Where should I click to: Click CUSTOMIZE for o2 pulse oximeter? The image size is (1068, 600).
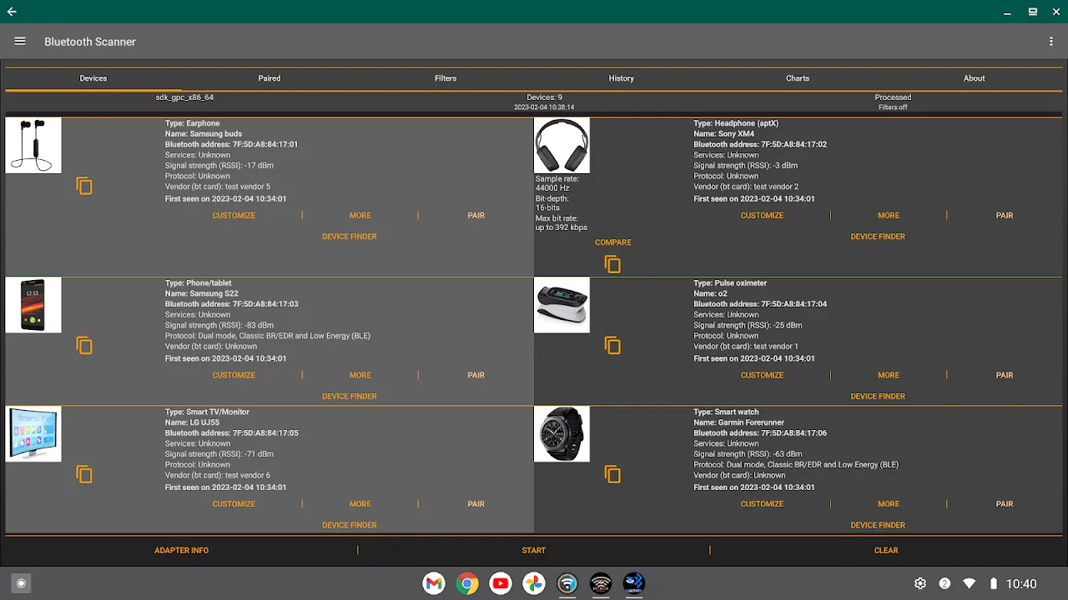click(x=763, y=375)
